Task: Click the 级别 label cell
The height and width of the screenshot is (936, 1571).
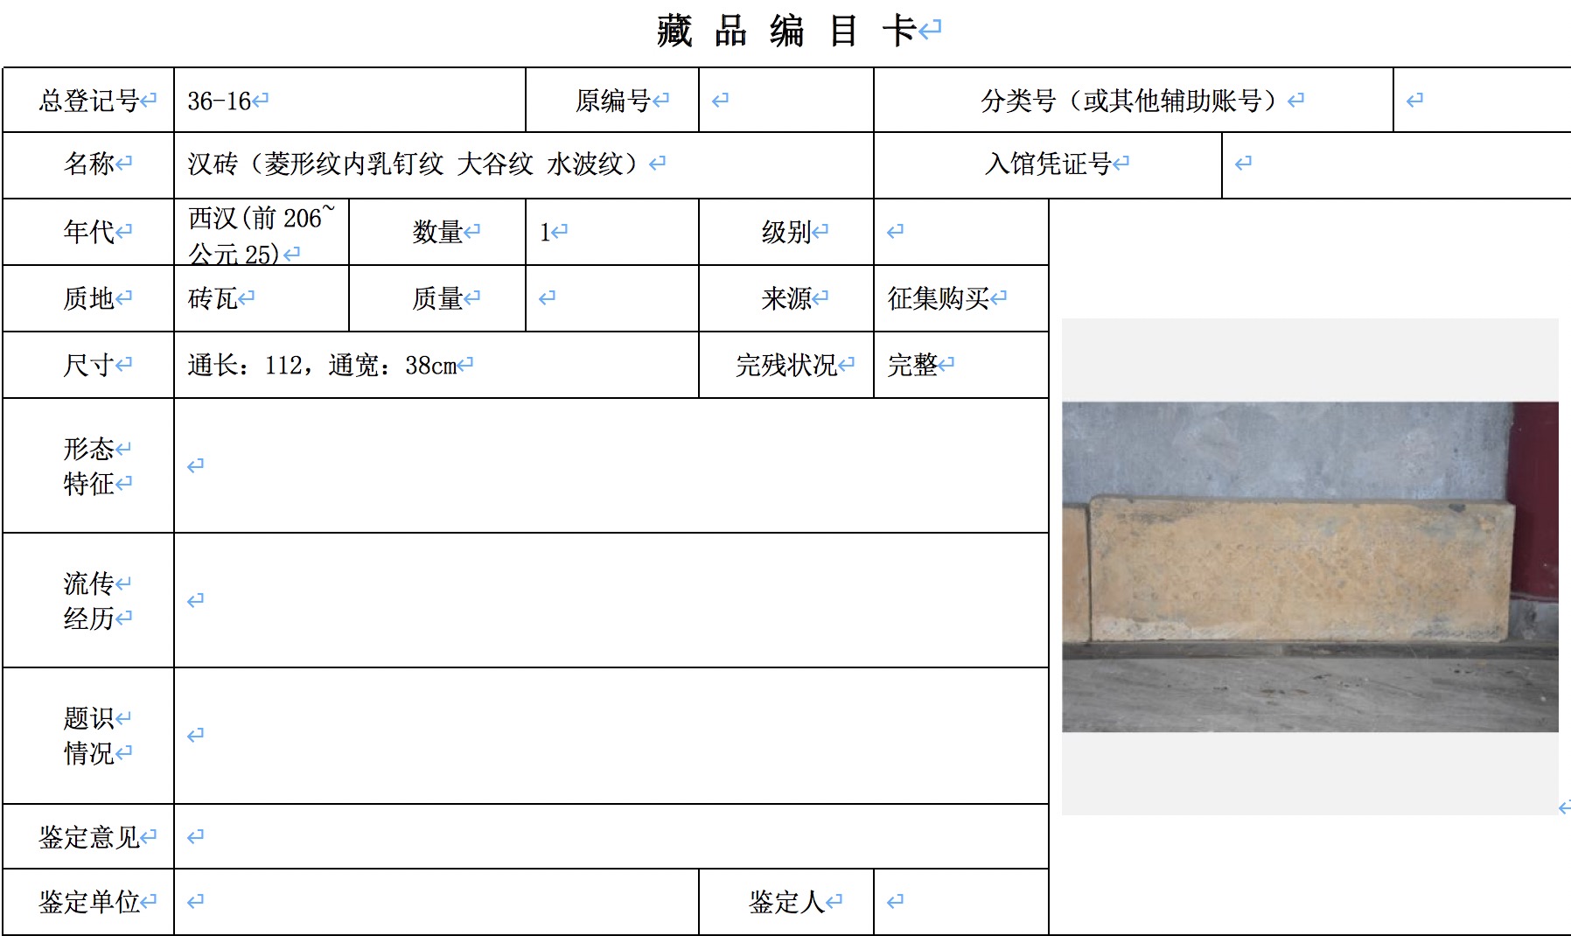Action: point(786,232)
